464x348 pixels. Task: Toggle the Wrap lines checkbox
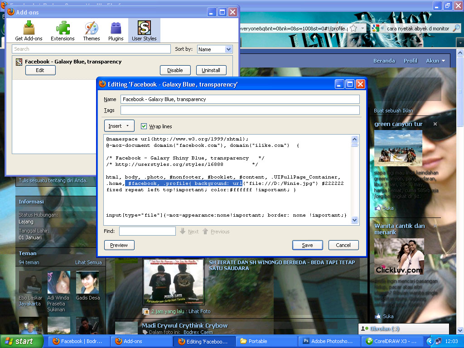tap(144, 126)
